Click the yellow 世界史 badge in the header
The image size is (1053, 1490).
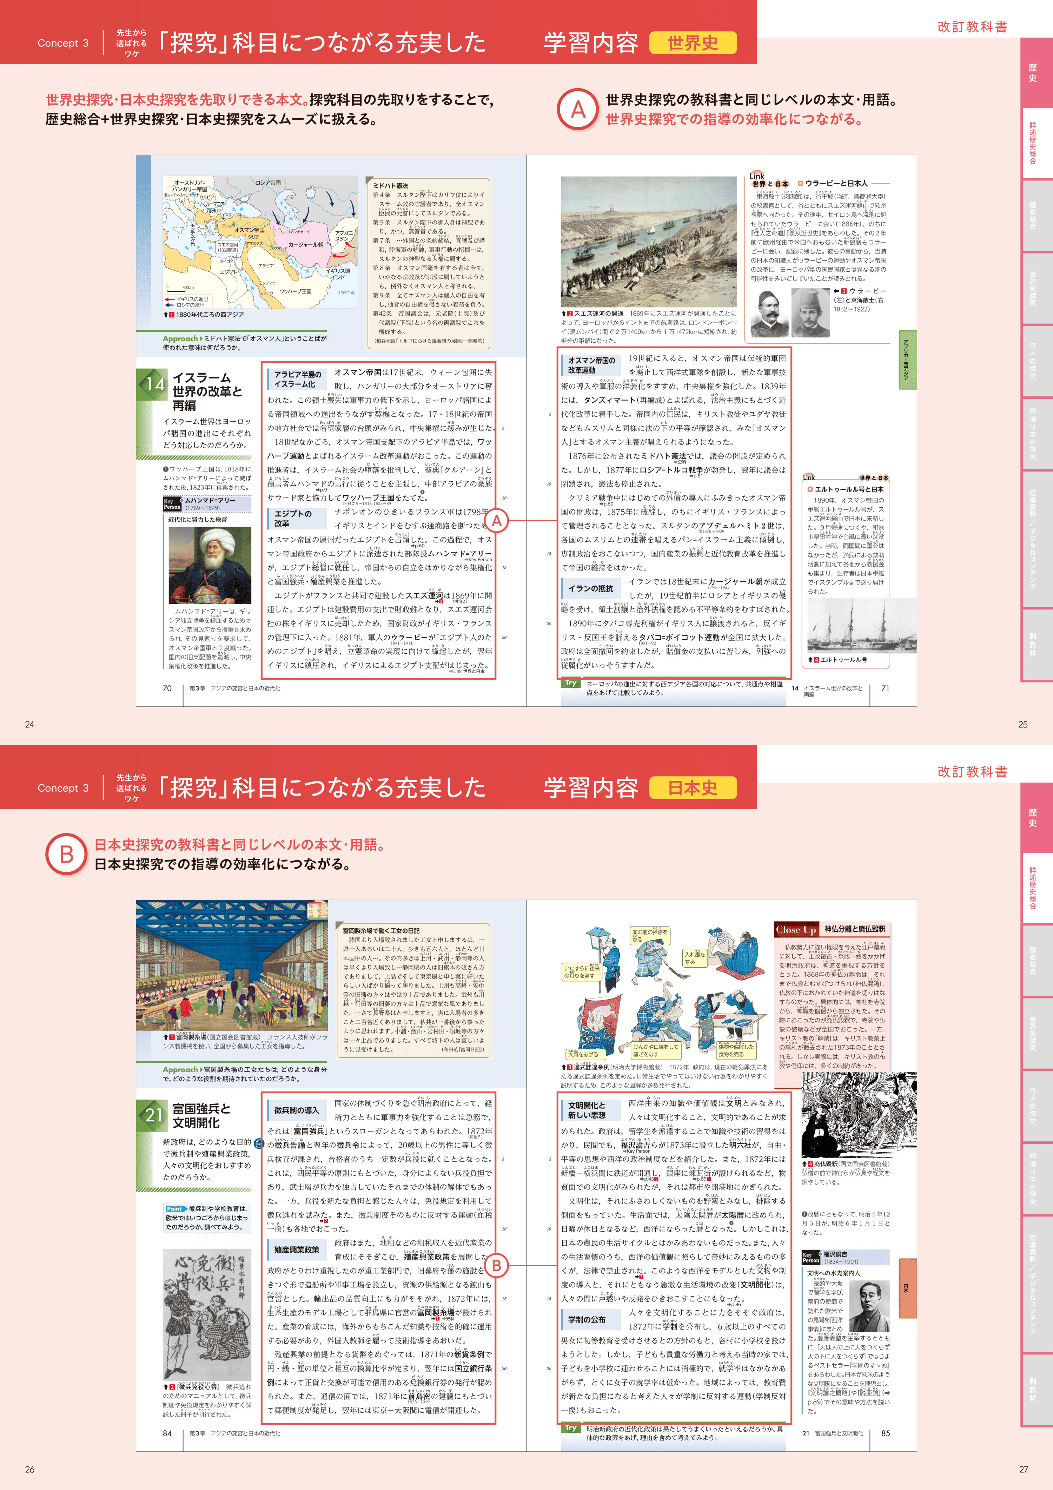pos(692,43)
